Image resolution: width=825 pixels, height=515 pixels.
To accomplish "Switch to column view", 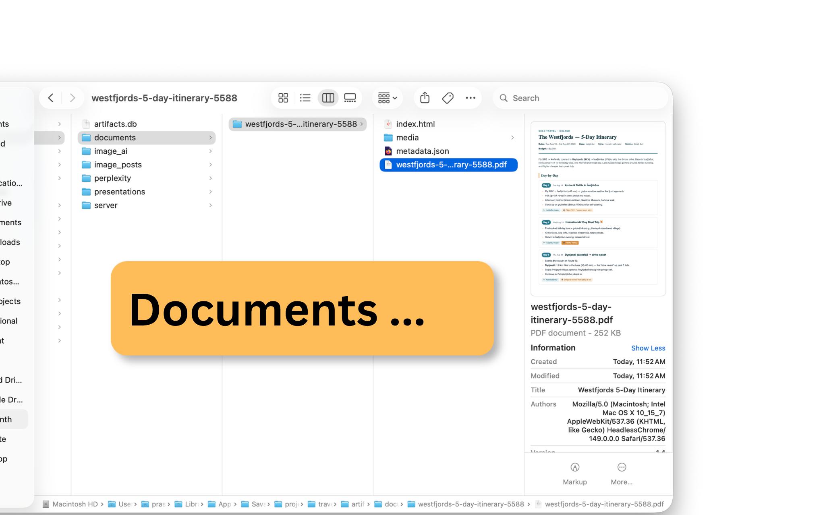I will click(328, 98).
